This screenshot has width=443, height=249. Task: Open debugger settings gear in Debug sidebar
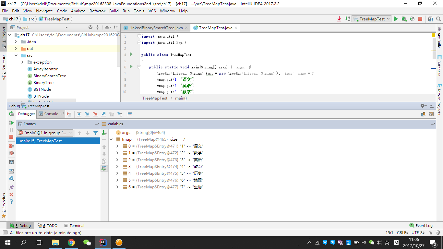pyautogui.click(x=11, y=178)
